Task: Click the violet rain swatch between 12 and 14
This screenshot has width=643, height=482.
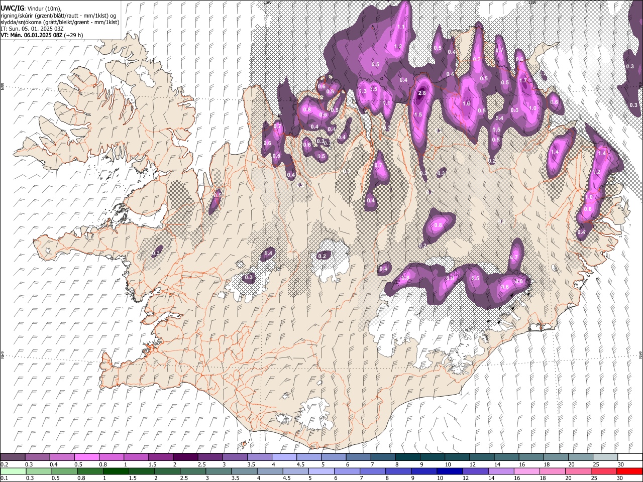Action: pos(476,471)
